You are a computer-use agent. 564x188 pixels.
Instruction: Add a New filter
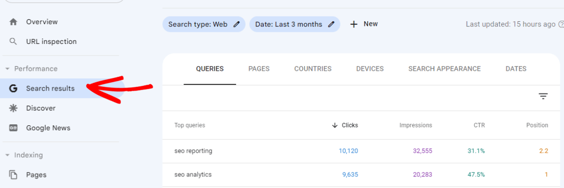point(364,24)
